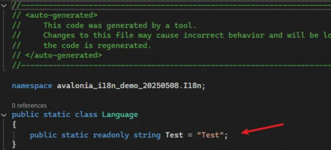
Task: Click the '<auto-generated>' opening comment tag
Action: [61, 15]
